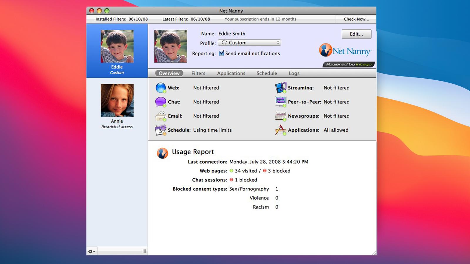Click the Usage Report Net Nanny icon
The width and height of the screenshot is (470, 264).
click(x=162, y=153)
